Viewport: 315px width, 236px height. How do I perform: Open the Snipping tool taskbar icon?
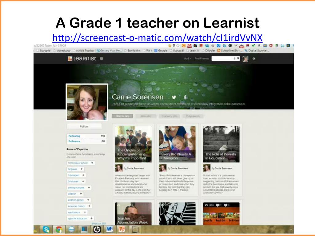point(135,229)
